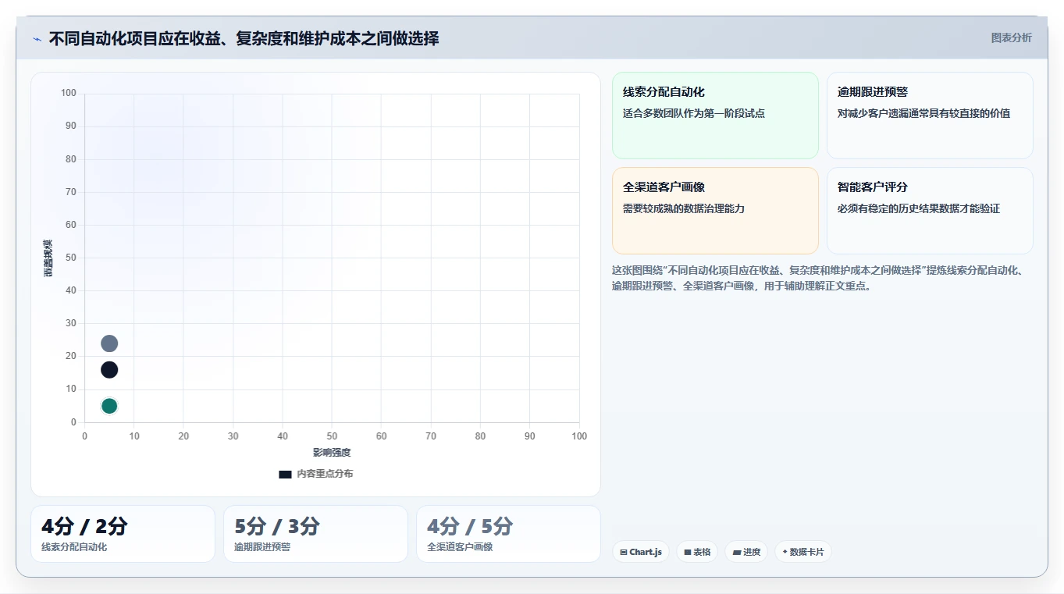The image size is (1064, 594).
Task: Select the 表格 tag chip
Action: (x=697, y=552)
